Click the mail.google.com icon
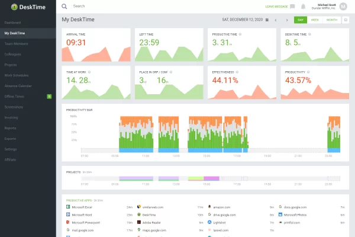Image resolution: width=355 pixels, height=237 pixels. coord(68,230)
